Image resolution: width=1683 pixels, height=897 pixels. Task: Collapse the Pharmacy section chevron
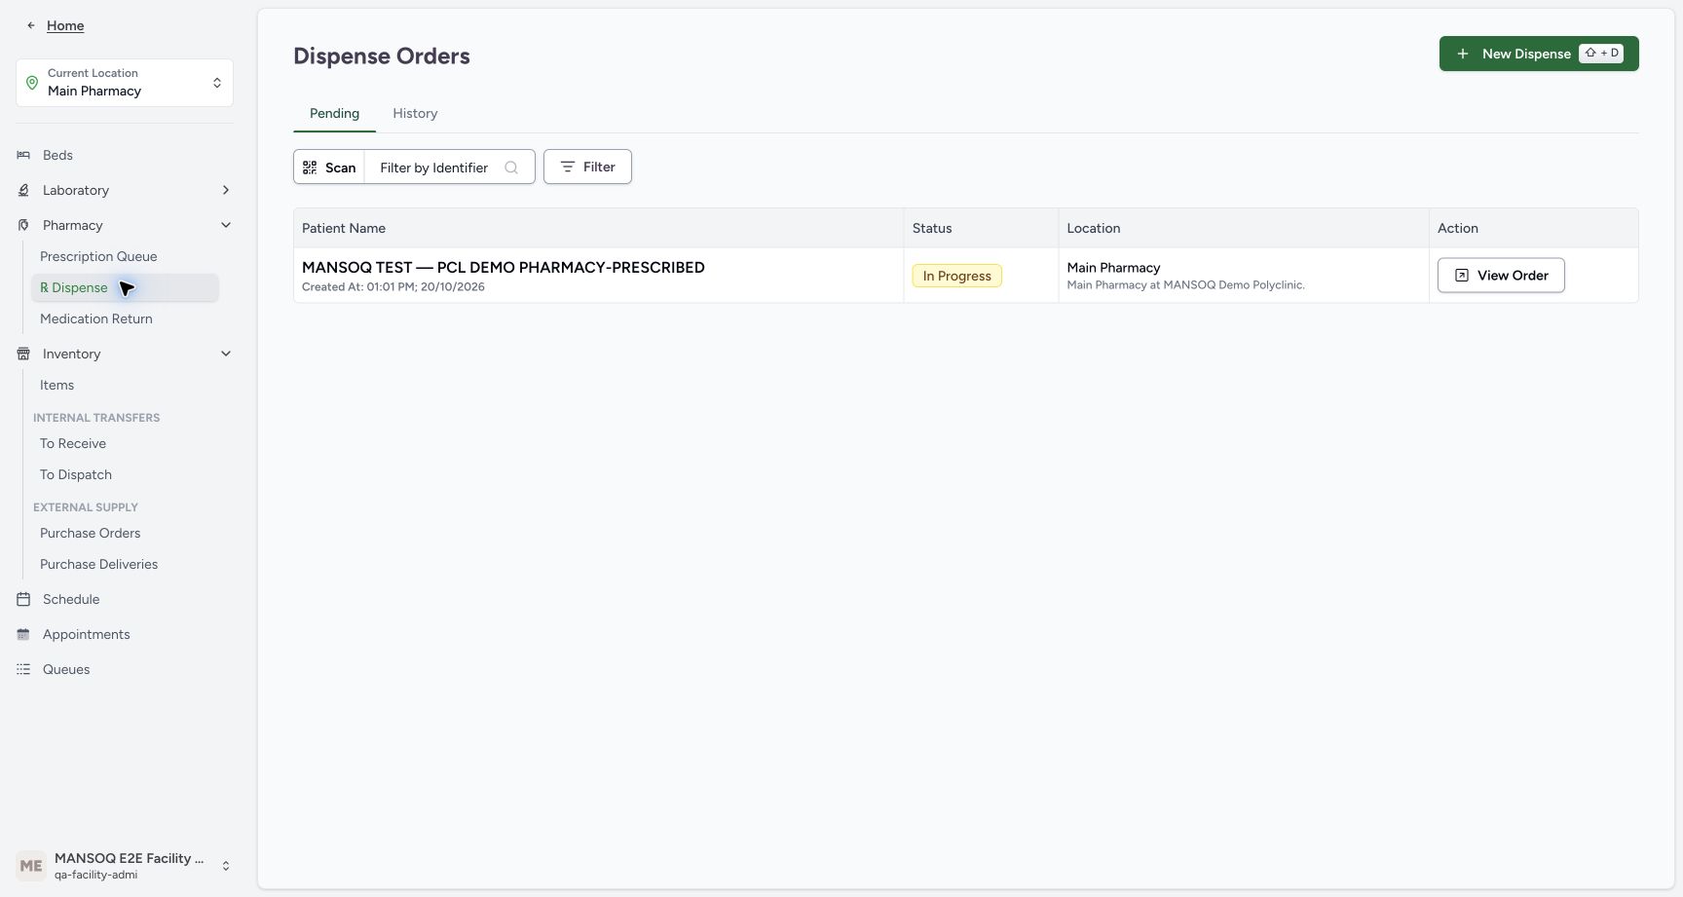(226, 225)
